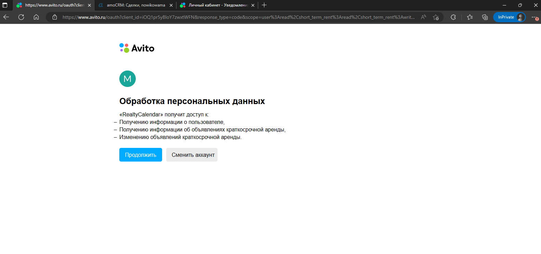Click the green M account avatar

128,79
